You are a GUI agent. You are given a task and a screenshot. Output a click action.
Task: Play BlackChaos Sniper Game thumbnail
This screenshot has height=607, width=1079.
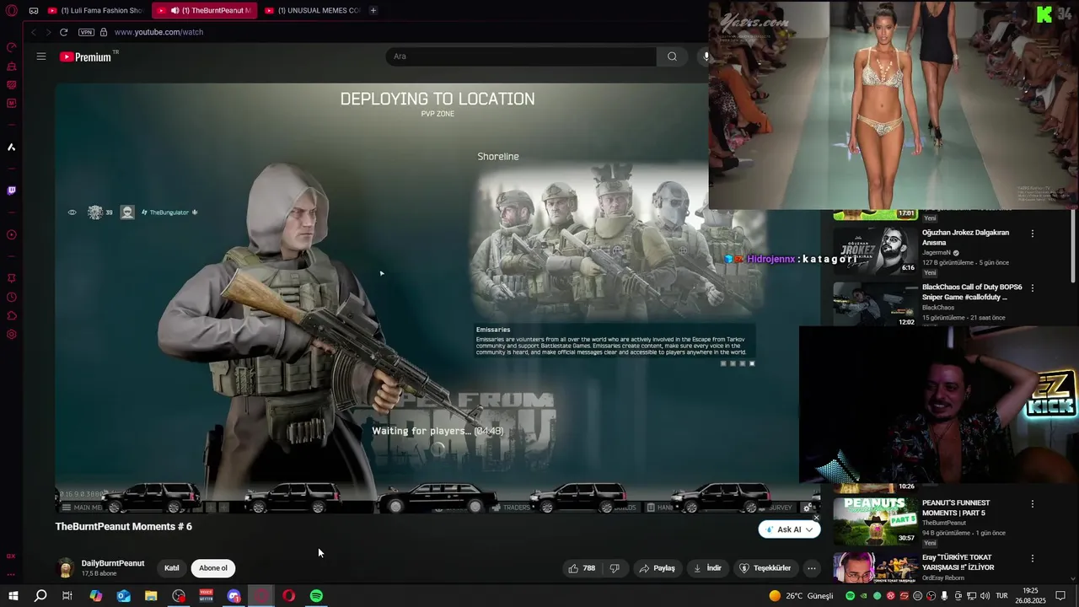875,304
